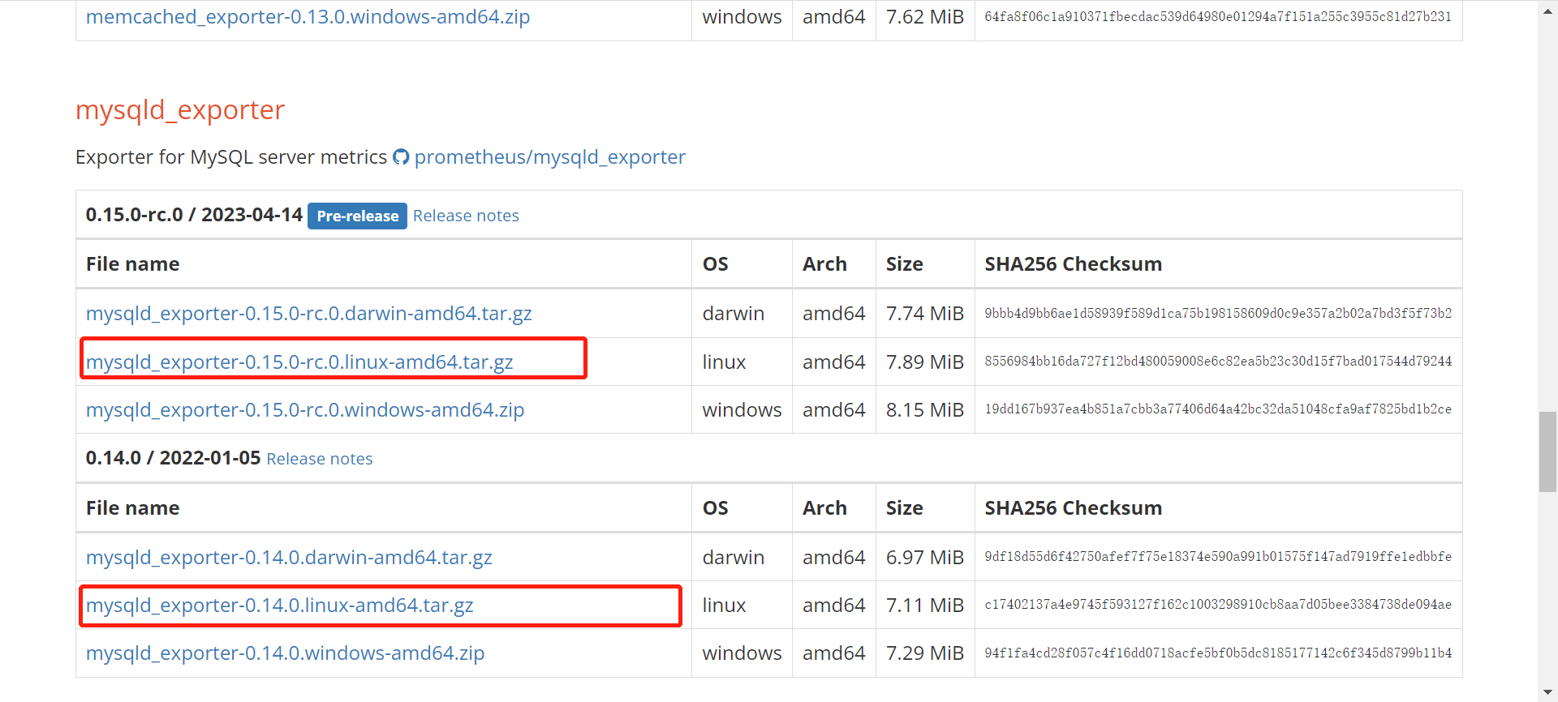The width and height of the screenshot is (1558, 702).
Task: Click the SHA256 checksum for 0.15.0-rc.0 linux
Action: [1218, 362]
